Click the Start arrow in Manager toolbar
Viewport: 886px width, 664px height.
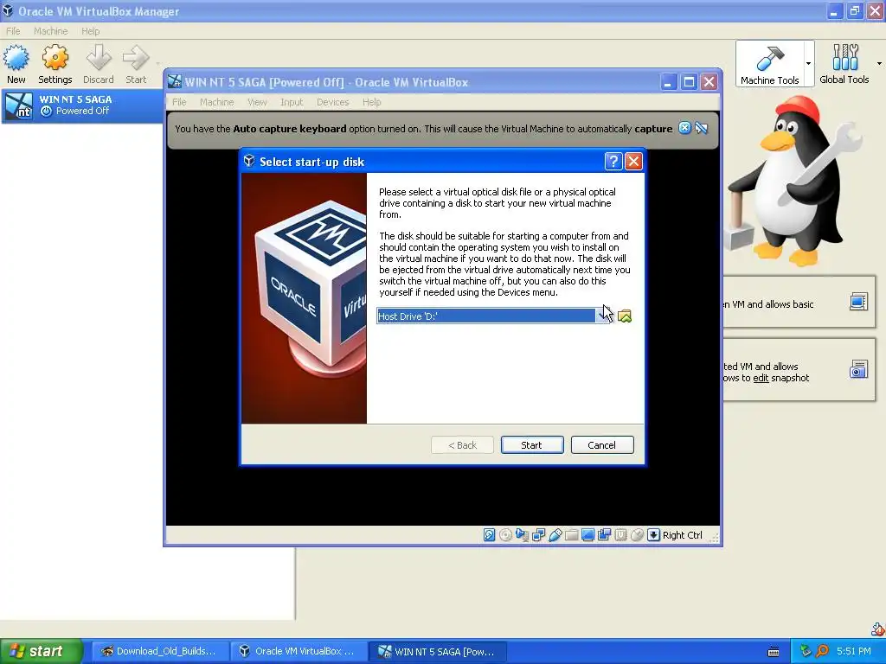pyautogui.click(x=136, y=64)
